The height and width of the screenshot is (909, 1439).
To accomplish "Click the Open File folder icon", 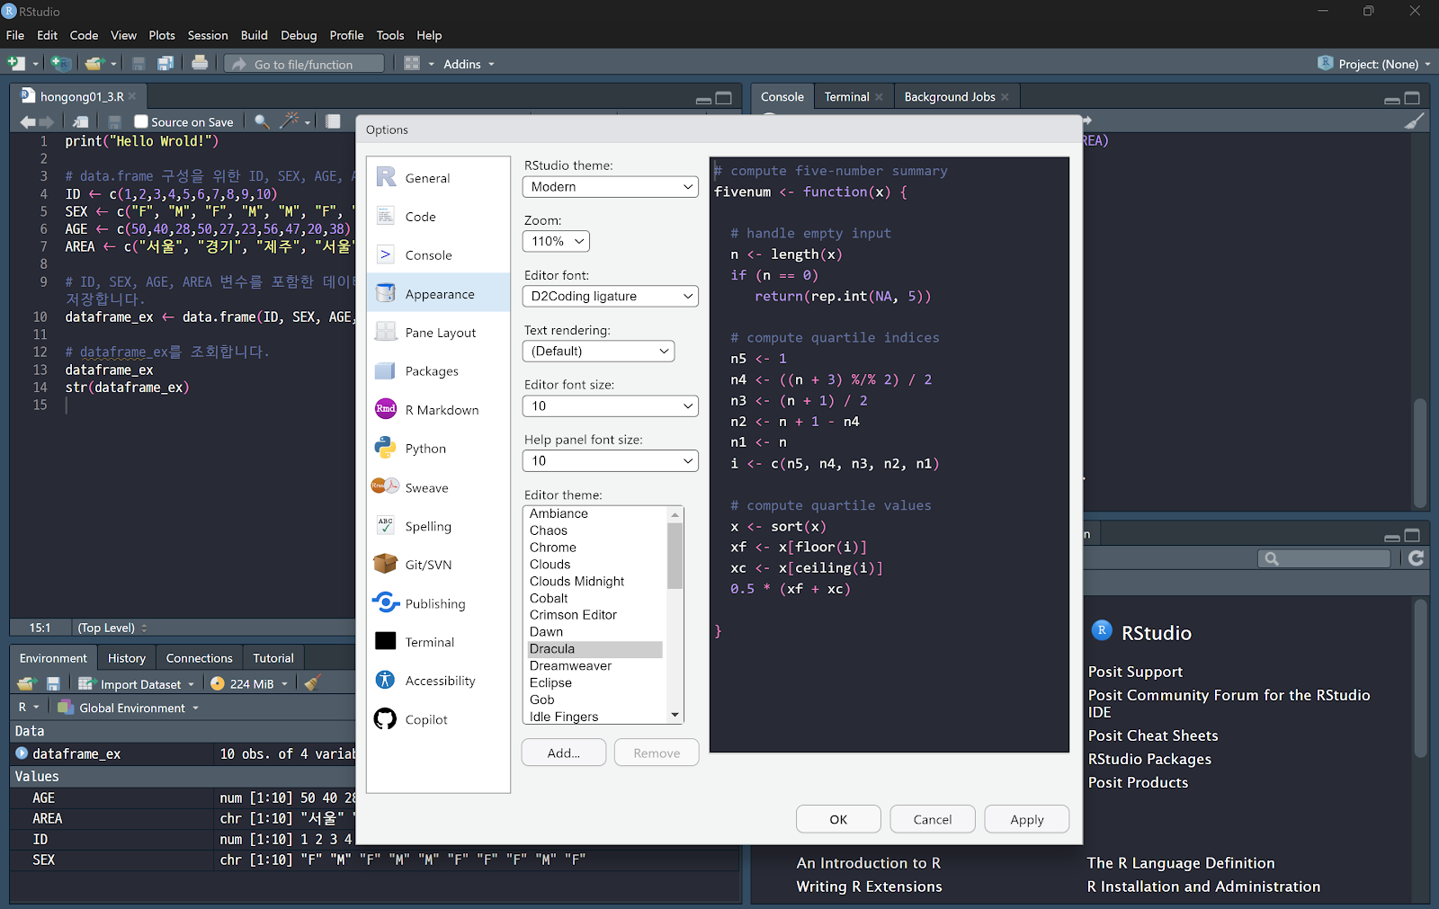I will [x=94, y=63].
